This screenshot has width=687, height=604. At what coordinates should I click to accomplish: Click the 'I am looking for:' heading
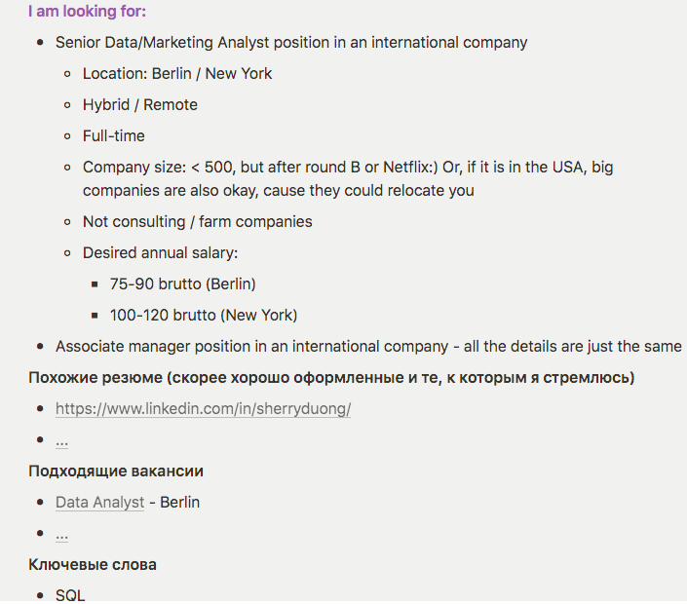87,11
